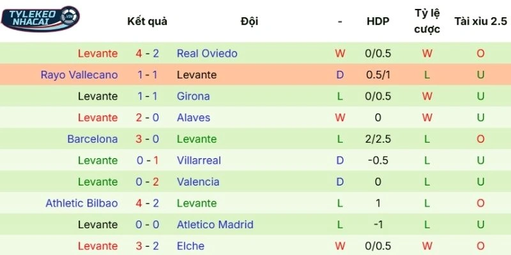The height and width of the screenshot is (255, 511).
Task: Open the Villarreal team link
Action: coord(199,160)
